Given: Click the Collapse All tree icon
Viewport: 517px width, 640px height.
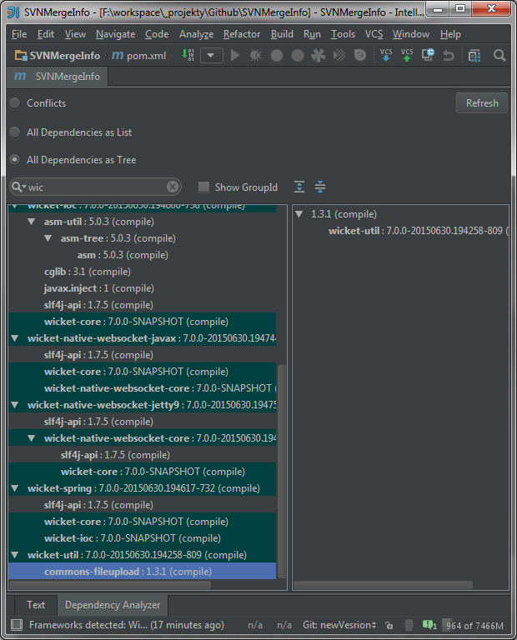Looking at the screenshot, I should 320,187.
